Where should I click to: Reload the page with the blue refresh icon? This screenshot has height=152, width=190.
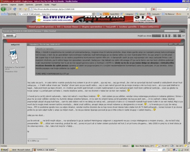15,9
